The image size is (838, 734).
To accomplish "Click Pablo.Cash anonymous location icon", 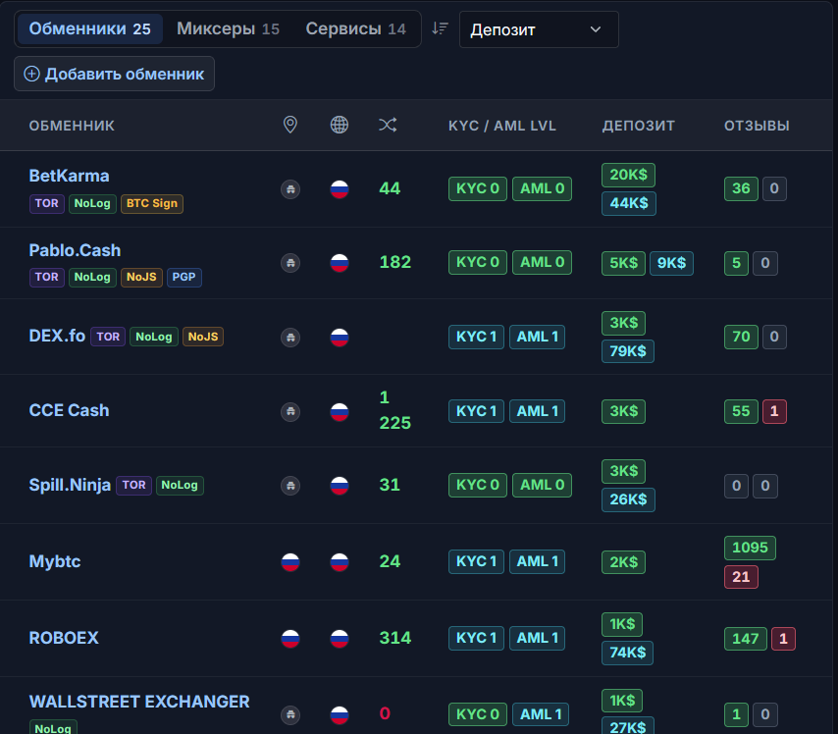I will click(290, 262).
